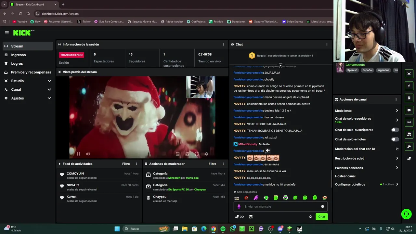Toggle theater mode on stream preview
This screenshot has height=234, width=416.
187,154
